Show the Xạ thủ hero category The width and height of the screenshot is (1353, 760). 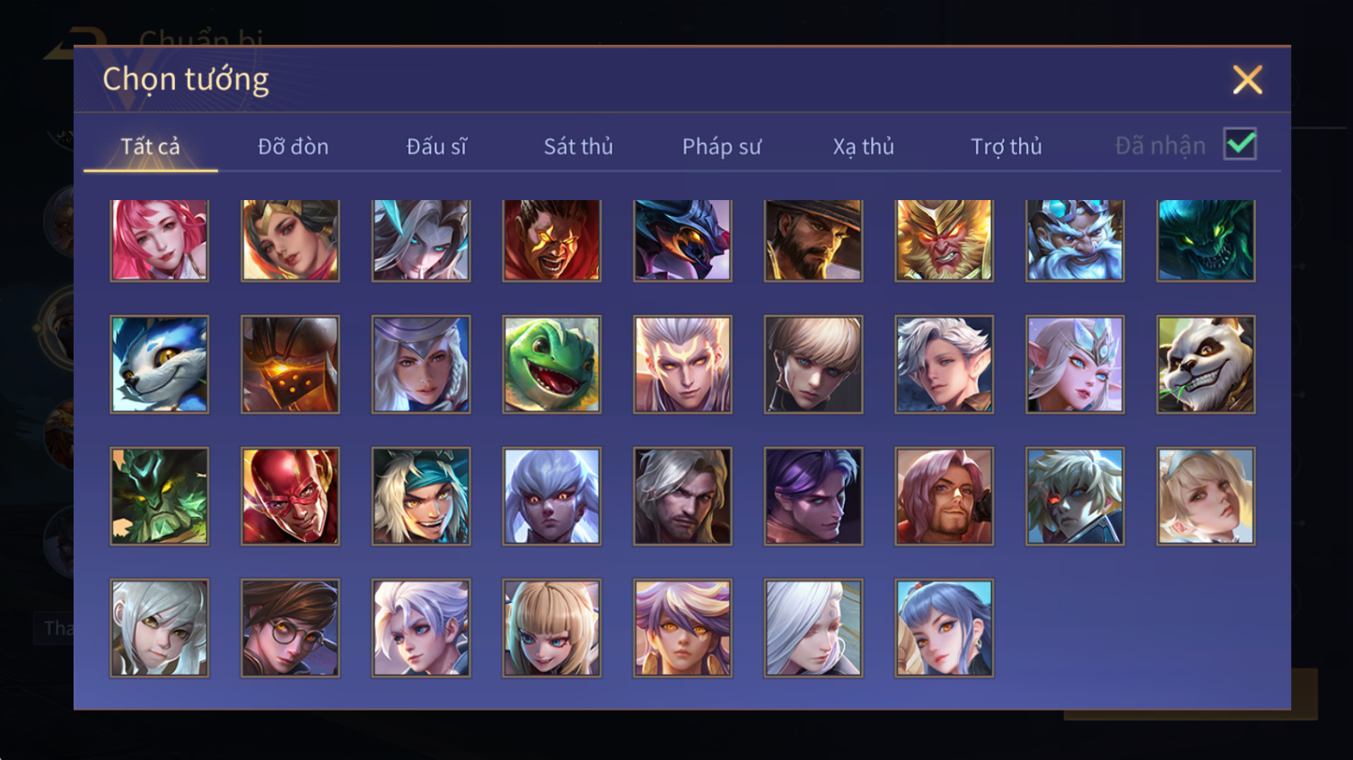pyautogui.click(x=864, y=146)
